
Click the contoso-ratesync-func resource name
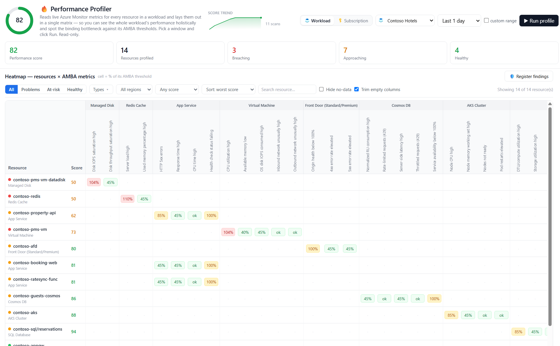(x=35, y=279)
